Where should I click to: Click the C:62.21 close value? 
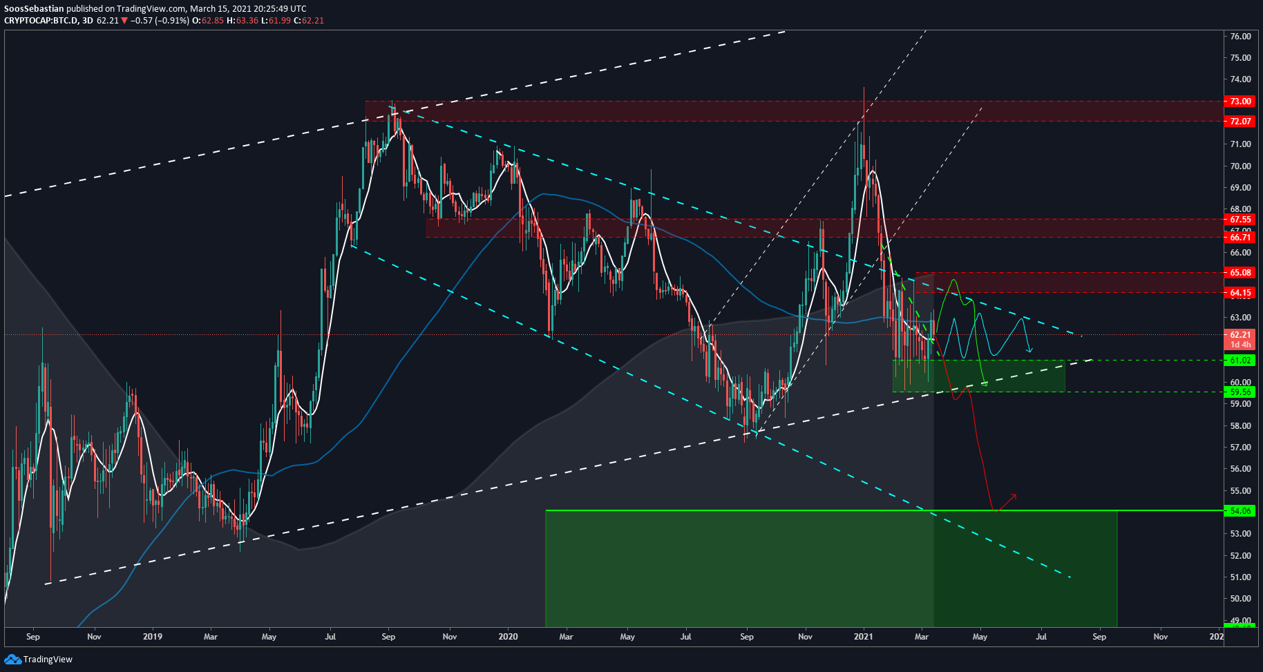(x=309, y=21)
